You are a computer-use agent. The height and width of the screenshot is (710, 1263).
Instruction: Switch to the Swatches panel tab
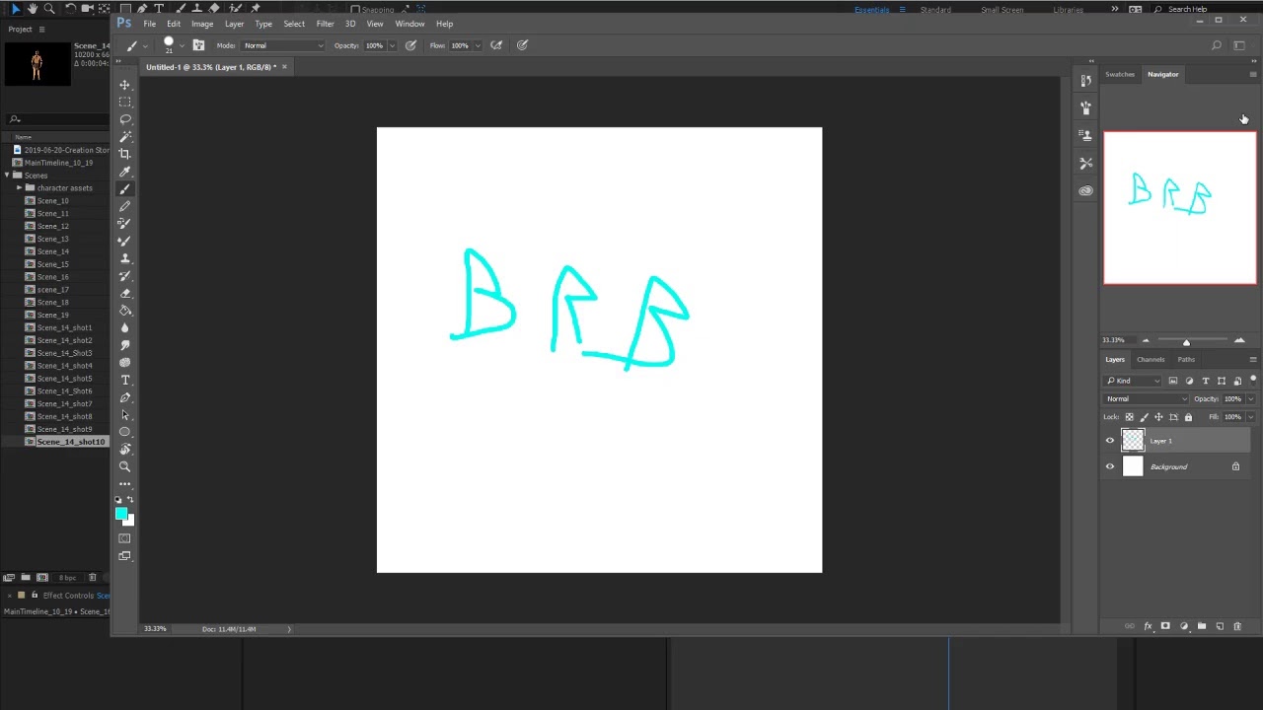[1120, 74]
